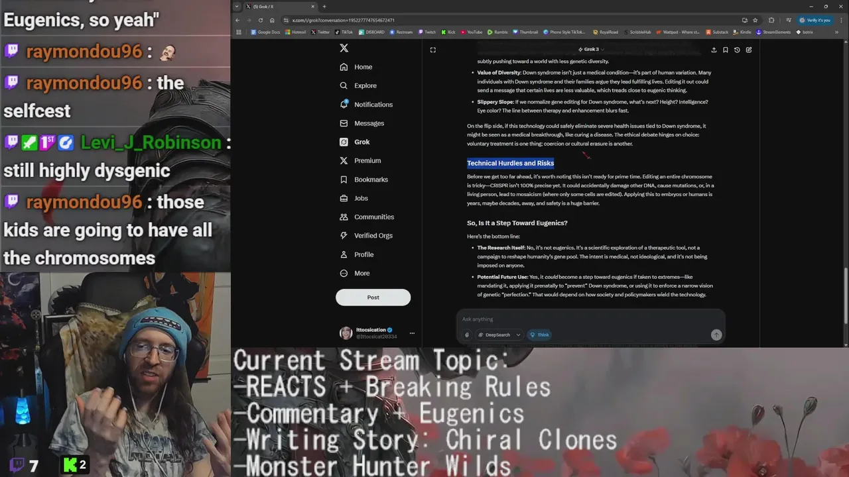Open tab search dropdown at tab strip
This screenshot has width=849, height=477.
point(237,7)
